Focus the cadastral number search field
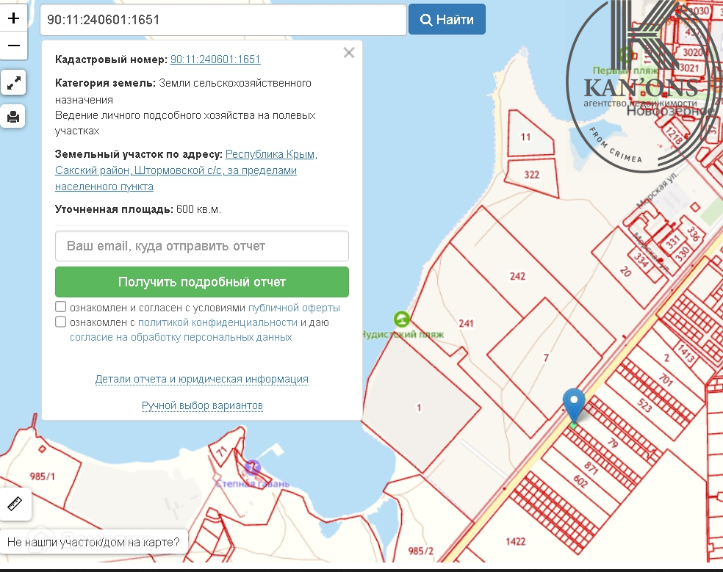 click(223, 20)
